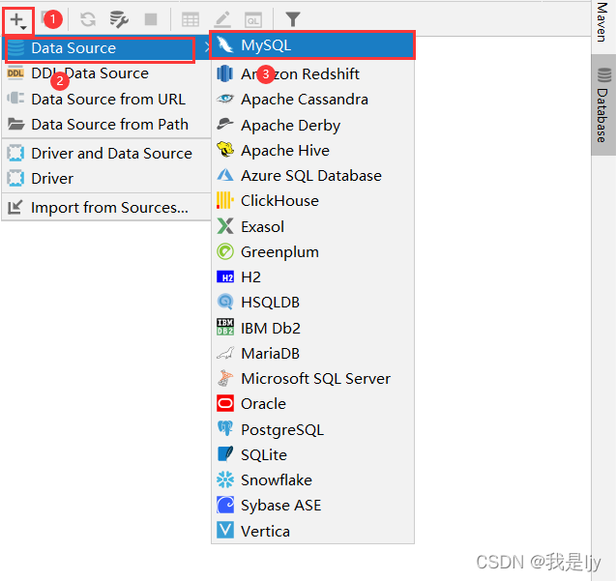Select ClickHouse data source
Screen dimensions: 616x581
pyautogui.click(x=312, y=201)
